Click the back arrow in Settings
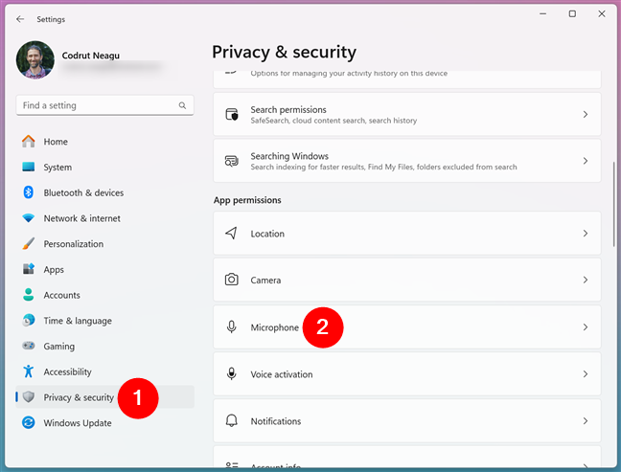 (x=20, y=19)
